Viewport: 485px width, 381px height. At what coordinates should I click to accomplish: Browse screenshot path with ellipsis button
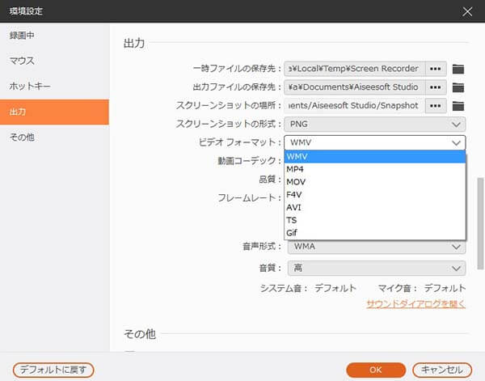(x=436, y=106)
